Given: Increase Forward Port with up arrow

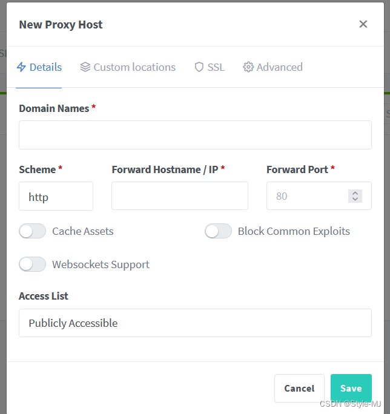Looking at the screenshot, I should (x=355, y=192).
